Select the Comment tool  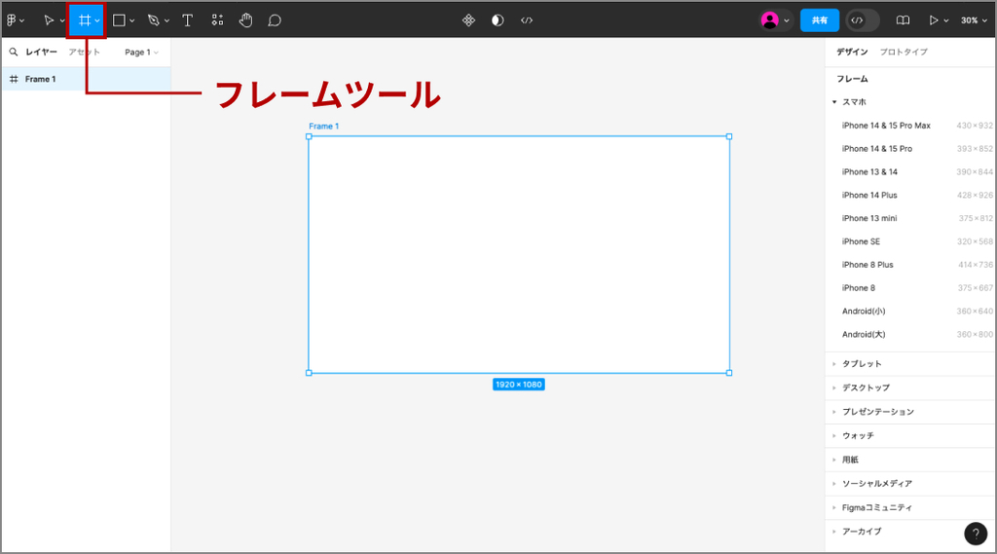click(x=275, y=19)
